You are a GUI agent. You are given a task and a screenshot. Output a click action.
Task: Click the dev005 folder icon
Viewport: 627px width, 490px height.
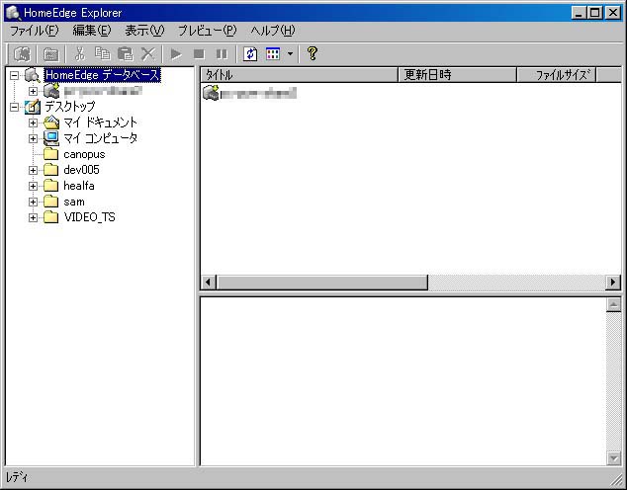50,170
